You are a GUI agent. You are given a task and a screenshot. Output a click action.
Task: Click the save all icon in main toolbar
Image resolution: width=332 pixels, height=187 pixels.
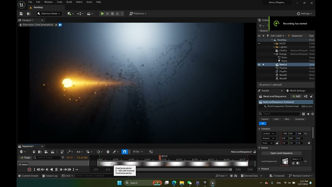(x=21, y=14)
